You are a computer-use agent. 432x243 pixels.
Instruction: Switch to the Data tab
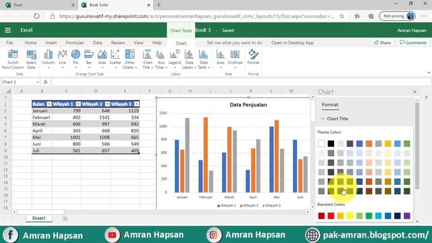click(x=97, y=43)
